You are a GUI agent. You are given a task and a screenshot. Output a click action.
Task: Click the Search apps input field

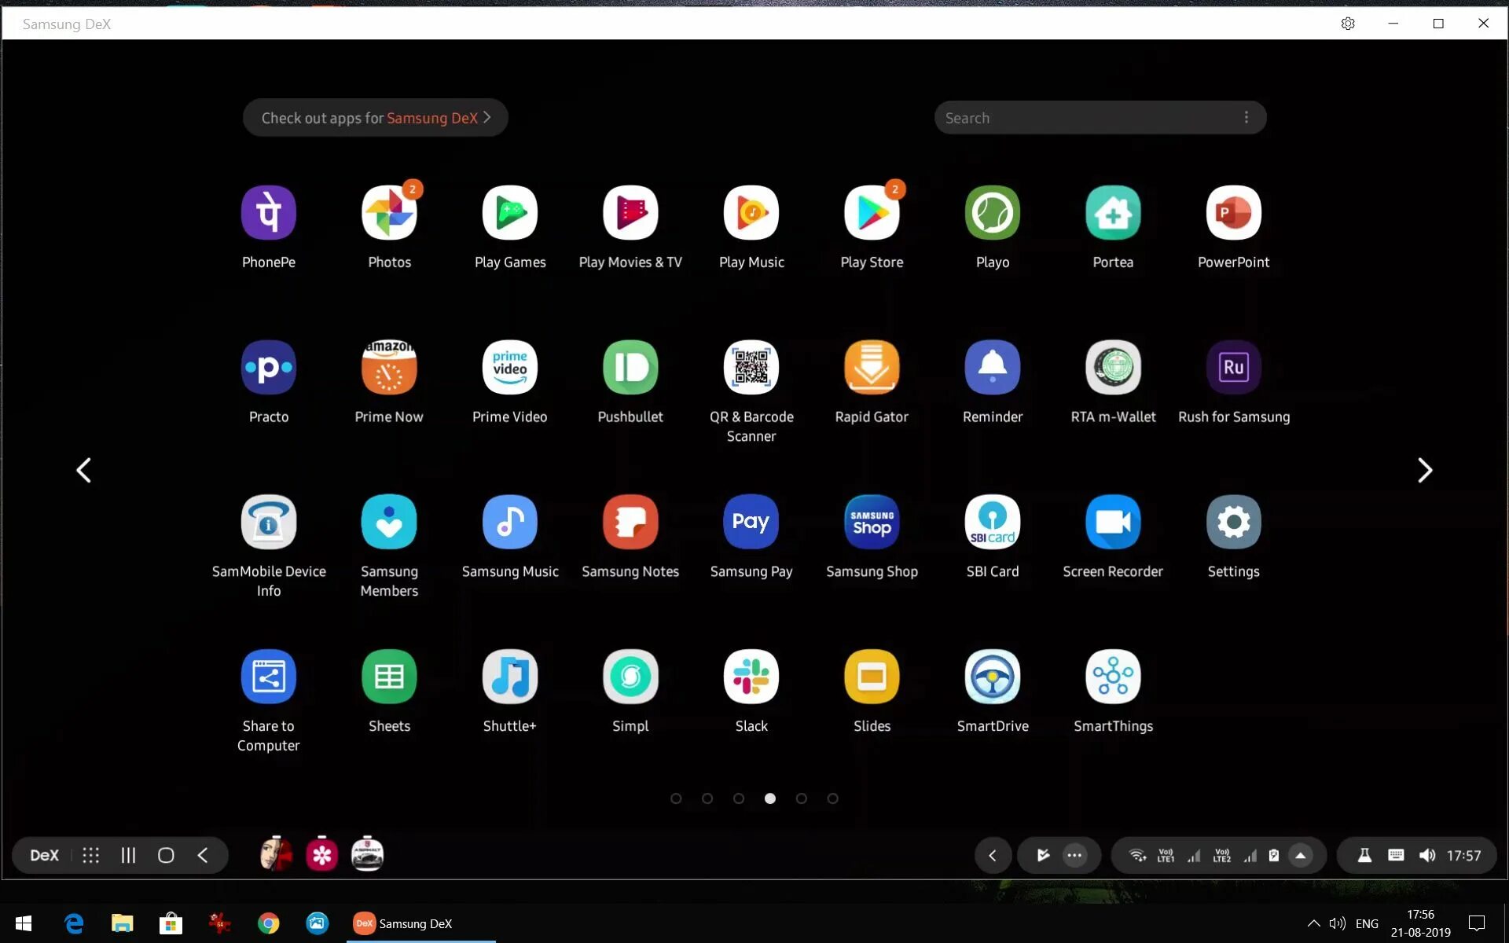pos(1085,118)
